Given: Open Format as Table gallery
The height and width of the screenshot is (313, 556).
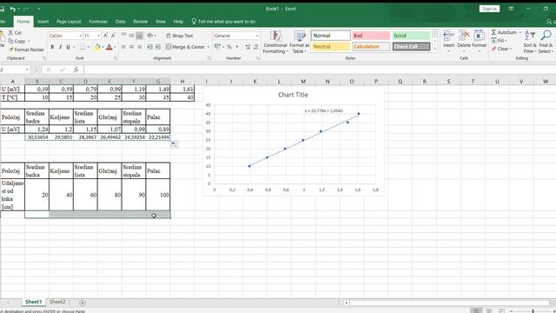Looking at the screenshot, I should coord(300,43).
